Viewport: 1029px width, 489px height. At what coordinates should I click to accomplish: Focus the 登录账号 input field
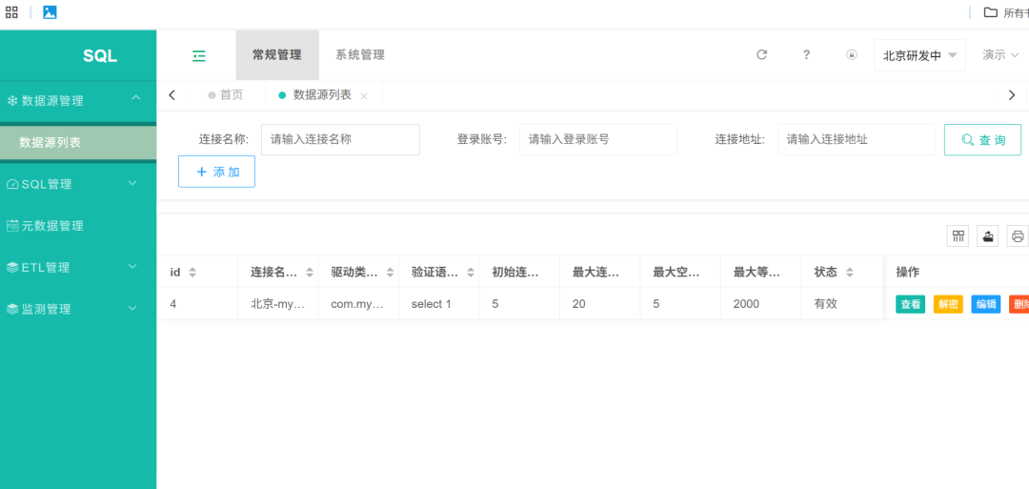tap(598, 140)
